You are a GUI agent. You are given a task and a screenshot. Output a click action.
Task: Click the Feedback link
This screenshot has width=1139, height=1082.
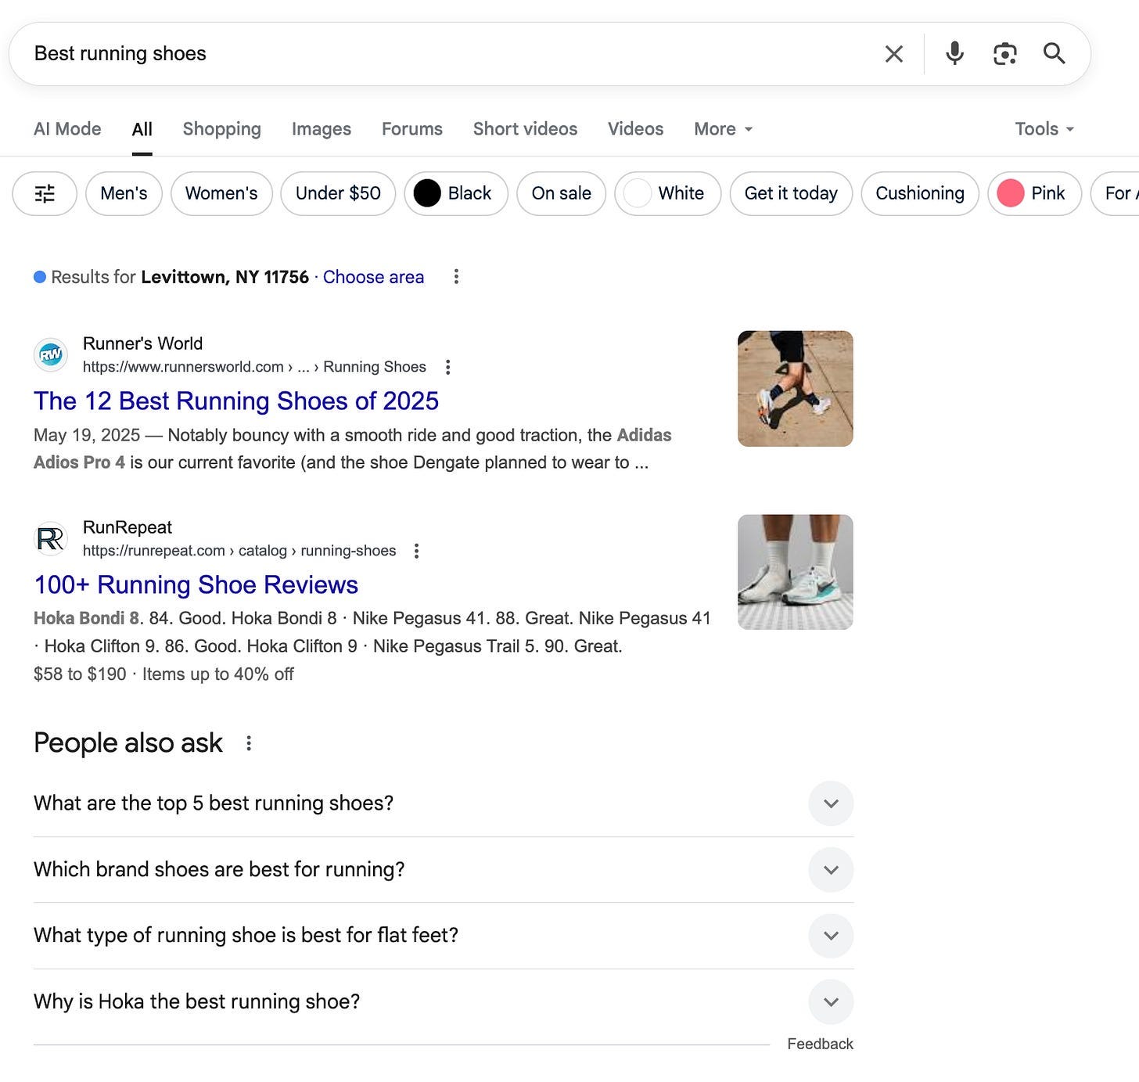click(x=820, y=1044)
